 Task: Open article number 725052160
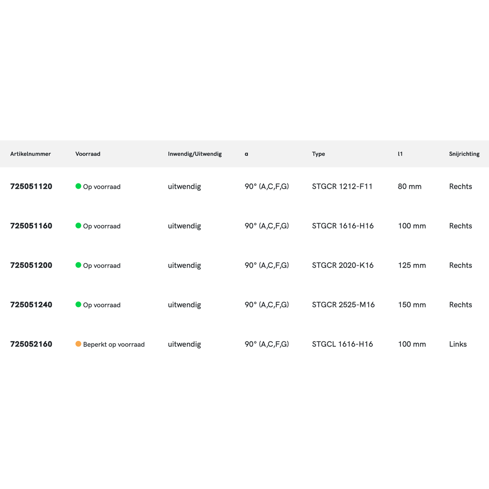pyautogui.click(x=31, y=344)
